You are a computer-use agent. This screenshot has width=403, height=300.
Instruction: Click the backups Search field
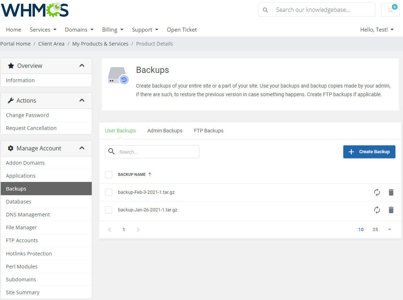tap(152, 152)
